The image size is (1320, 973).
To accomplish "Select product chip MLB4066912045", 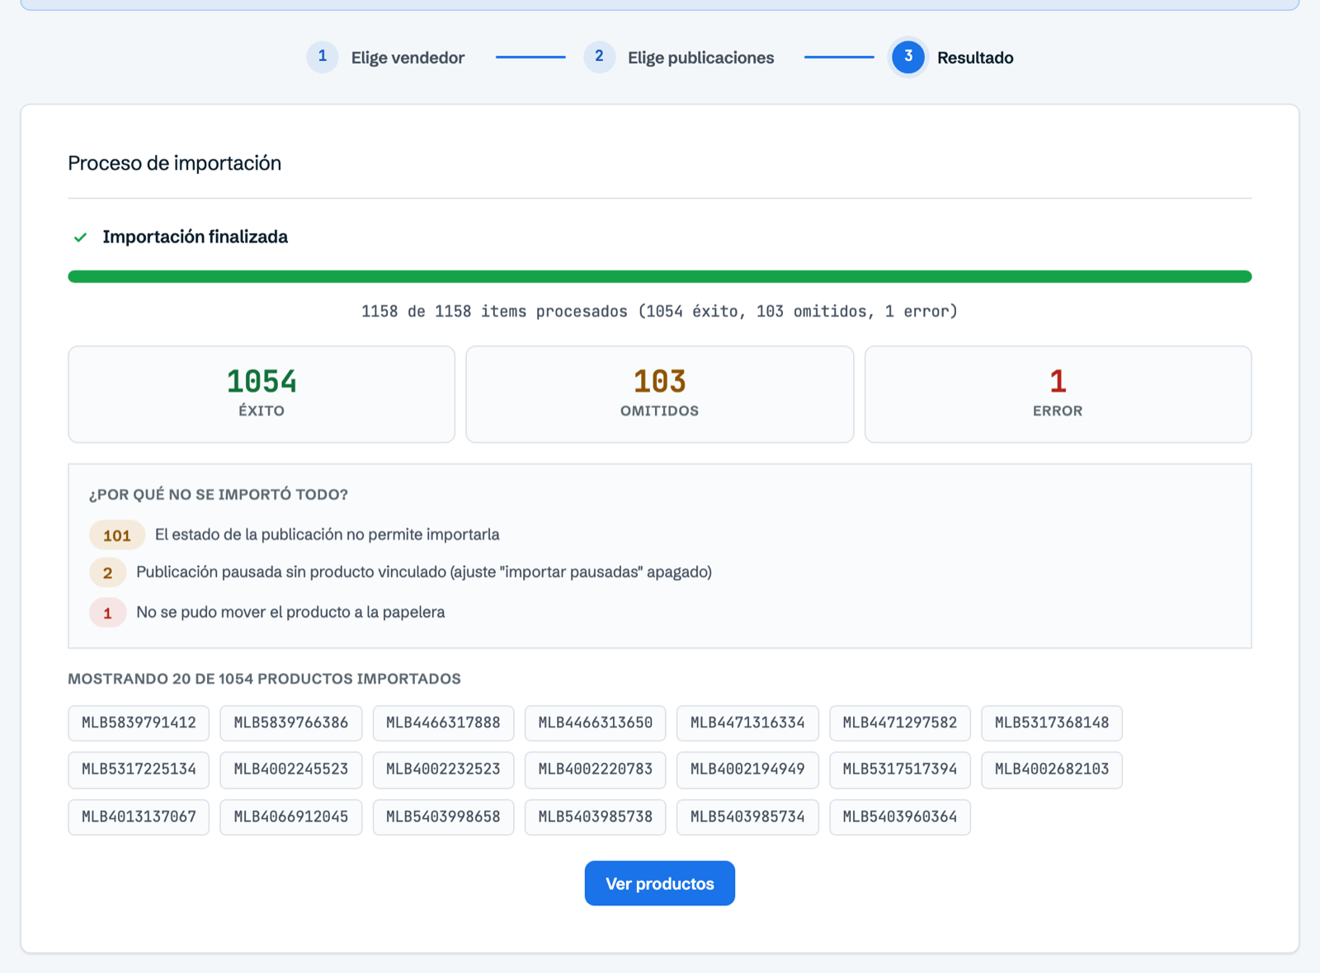I will 291,817.
